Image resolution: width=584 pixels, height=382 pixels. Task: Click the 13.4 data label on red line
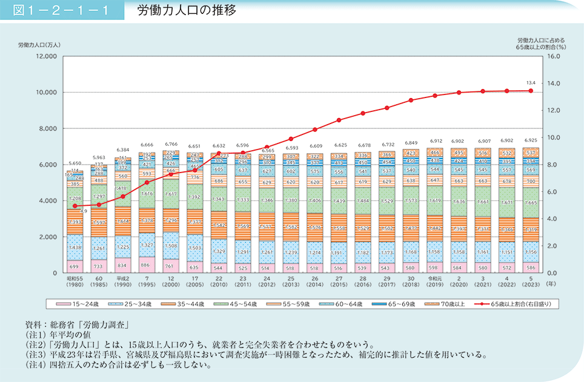click(531, 83)
